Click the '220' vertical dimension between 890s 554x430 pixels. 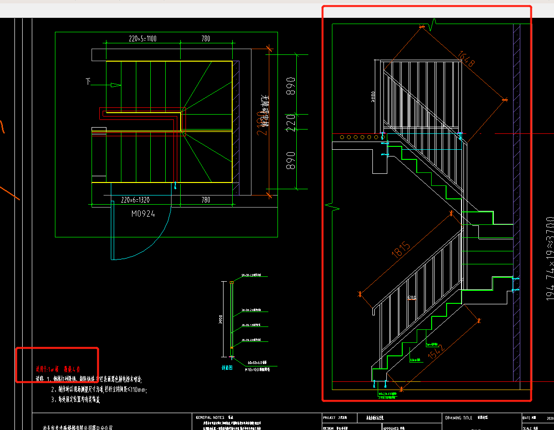point(290,122)
